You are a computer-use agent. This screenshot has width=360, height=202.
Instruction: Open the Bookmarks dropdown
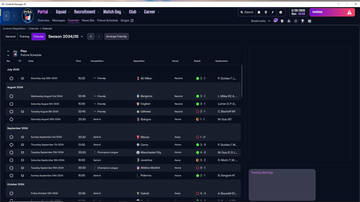(261, 21)
